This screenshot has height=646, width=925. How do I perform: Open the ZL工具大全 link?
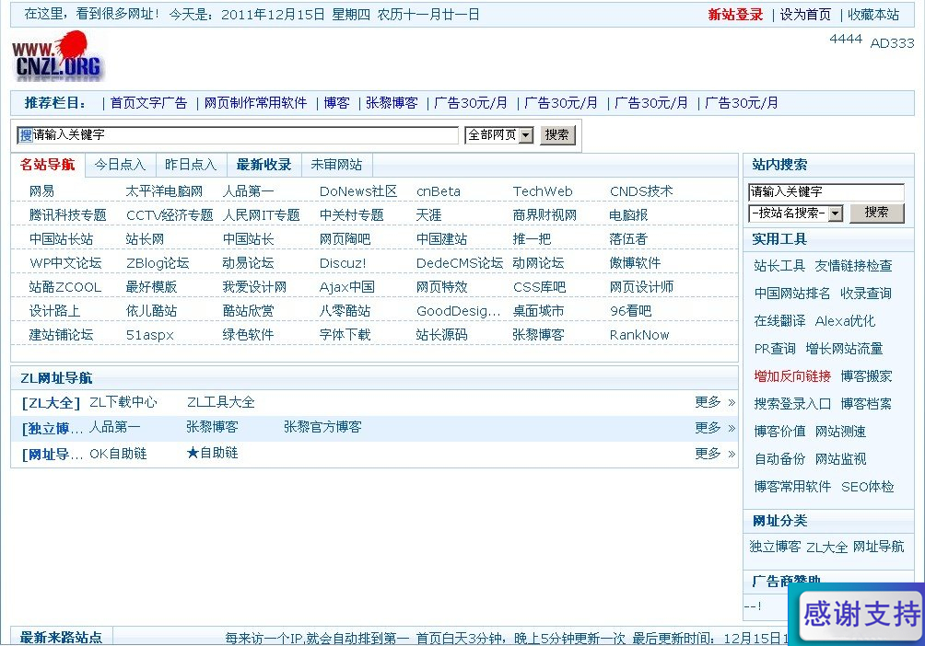pos(220,402)
